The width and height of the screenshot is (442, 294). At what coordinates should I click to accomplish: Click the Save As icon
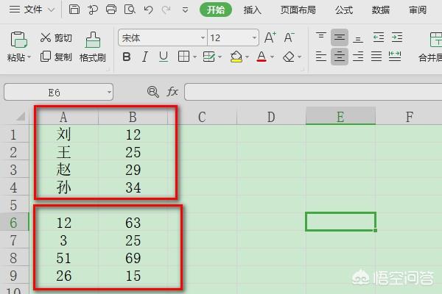[x=93, y=10]
